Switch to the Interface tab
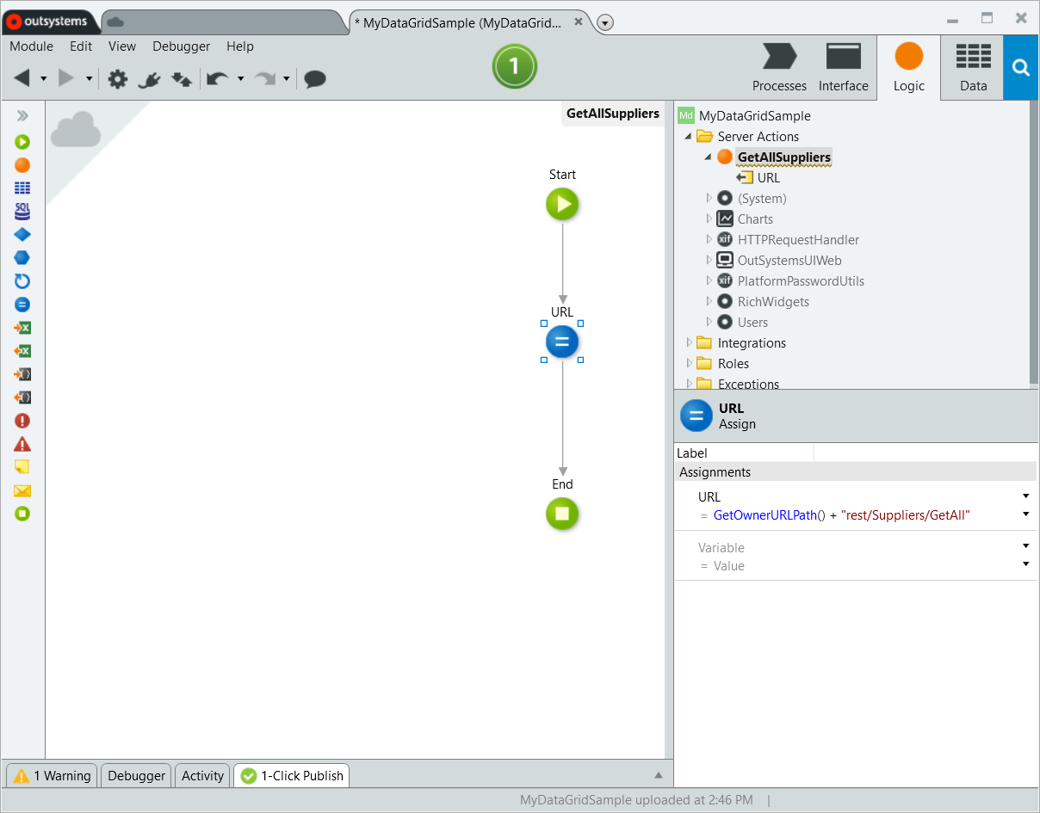This screenshot has width=1040, height=813. pyautogui.click(x=843, y=67)
